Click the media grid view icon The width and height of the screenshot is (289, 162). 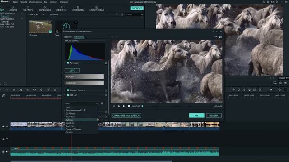[x=121, y=14]
